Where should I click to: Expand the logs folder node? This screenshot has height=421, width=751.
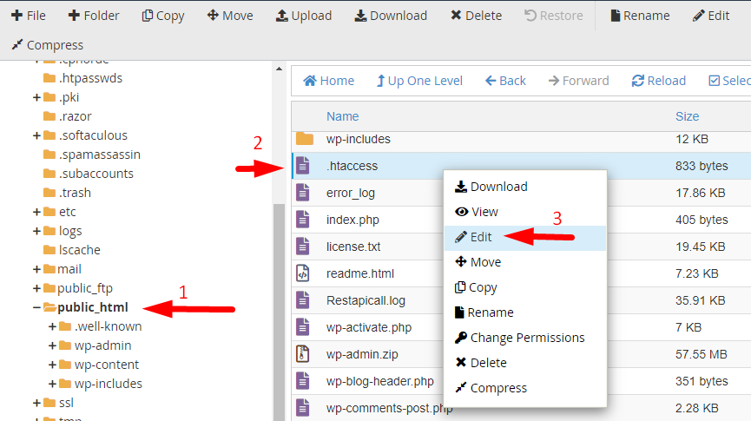pyautogui.click(x=36, y=232)
